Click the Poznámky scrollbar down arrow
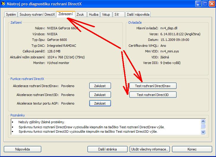The width and height of the screenshot is (216, 157). click(x=203, y=132)
